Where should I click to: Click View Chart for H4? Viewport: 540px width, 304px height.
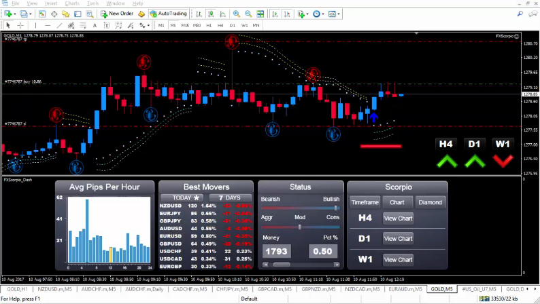point(398,218)
